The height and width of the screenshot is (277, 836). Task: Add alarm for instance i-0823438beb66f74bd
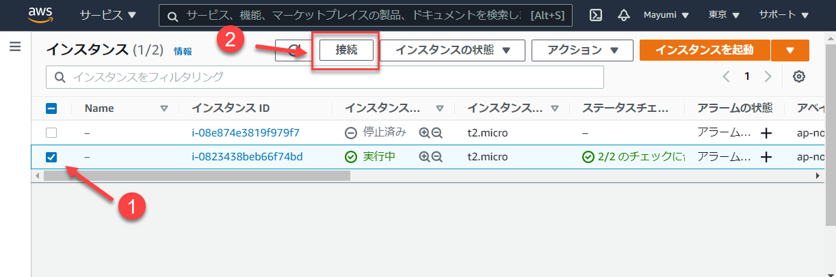pos(766,157)
